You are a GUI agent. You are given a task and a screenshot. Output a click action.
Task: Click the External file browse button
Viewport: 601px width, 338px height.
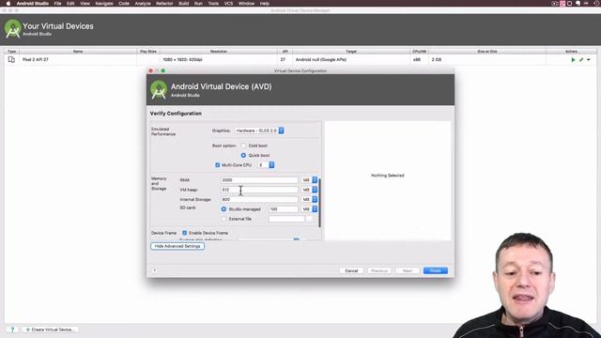(x=309, y=219)
